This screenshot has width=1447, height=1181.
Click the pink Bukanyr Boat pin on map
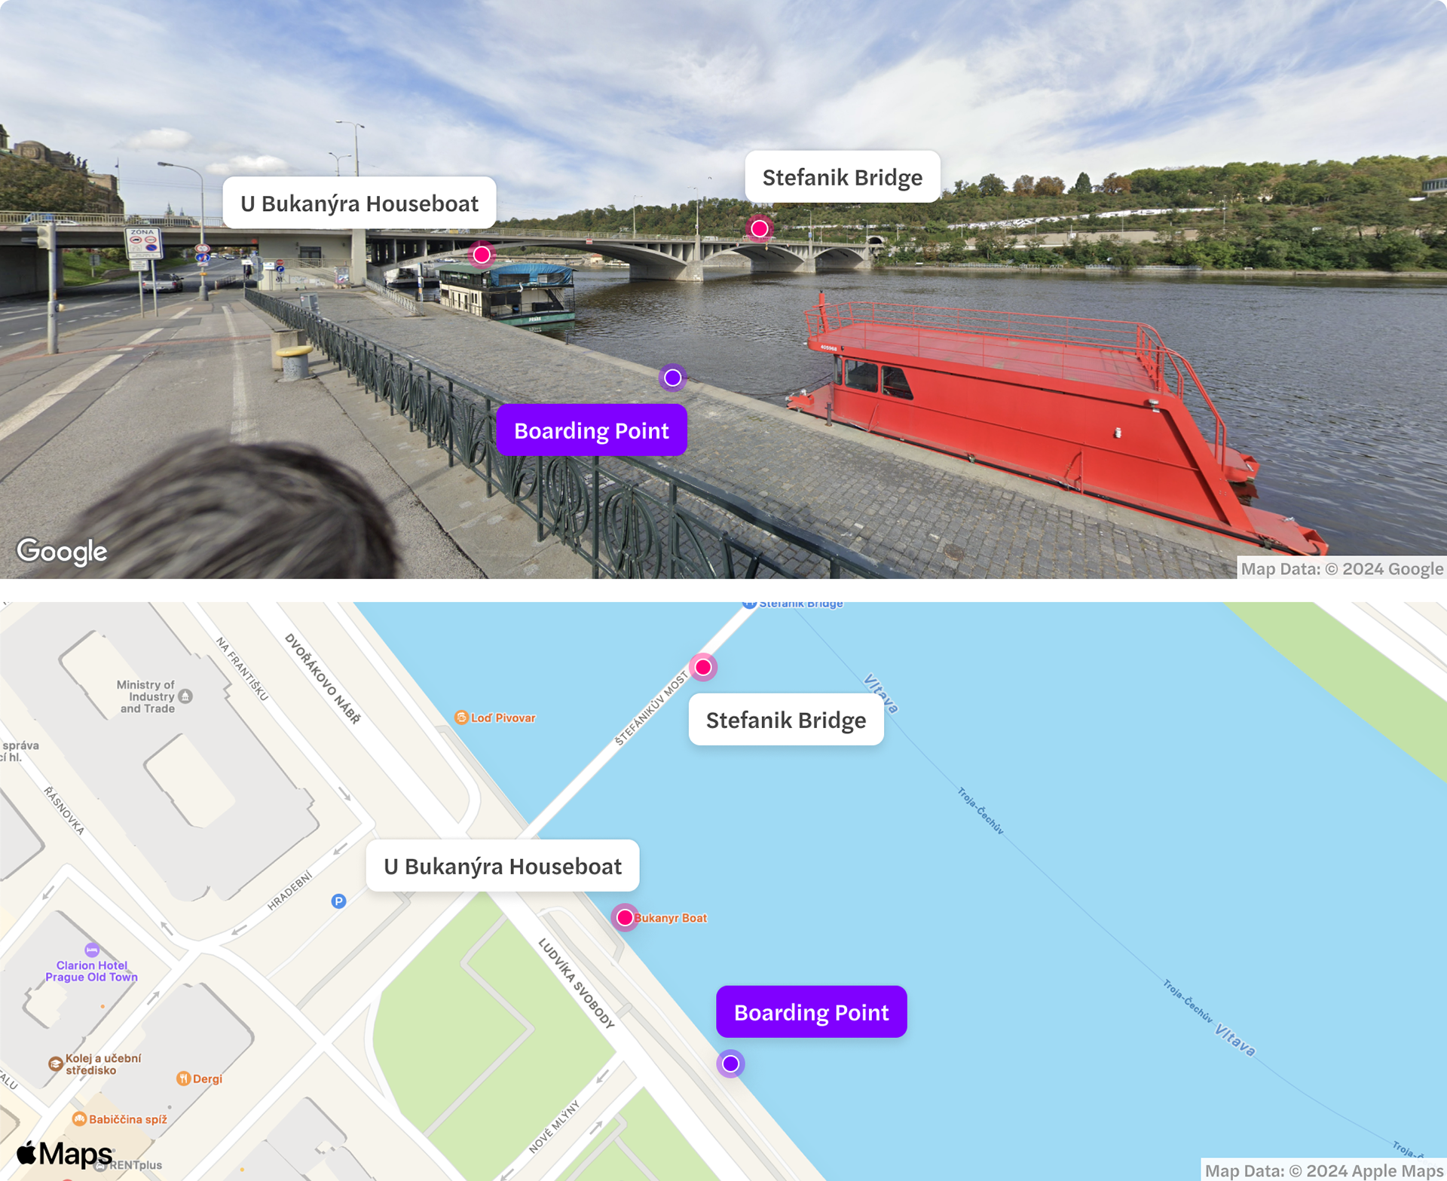click(625, 917)
